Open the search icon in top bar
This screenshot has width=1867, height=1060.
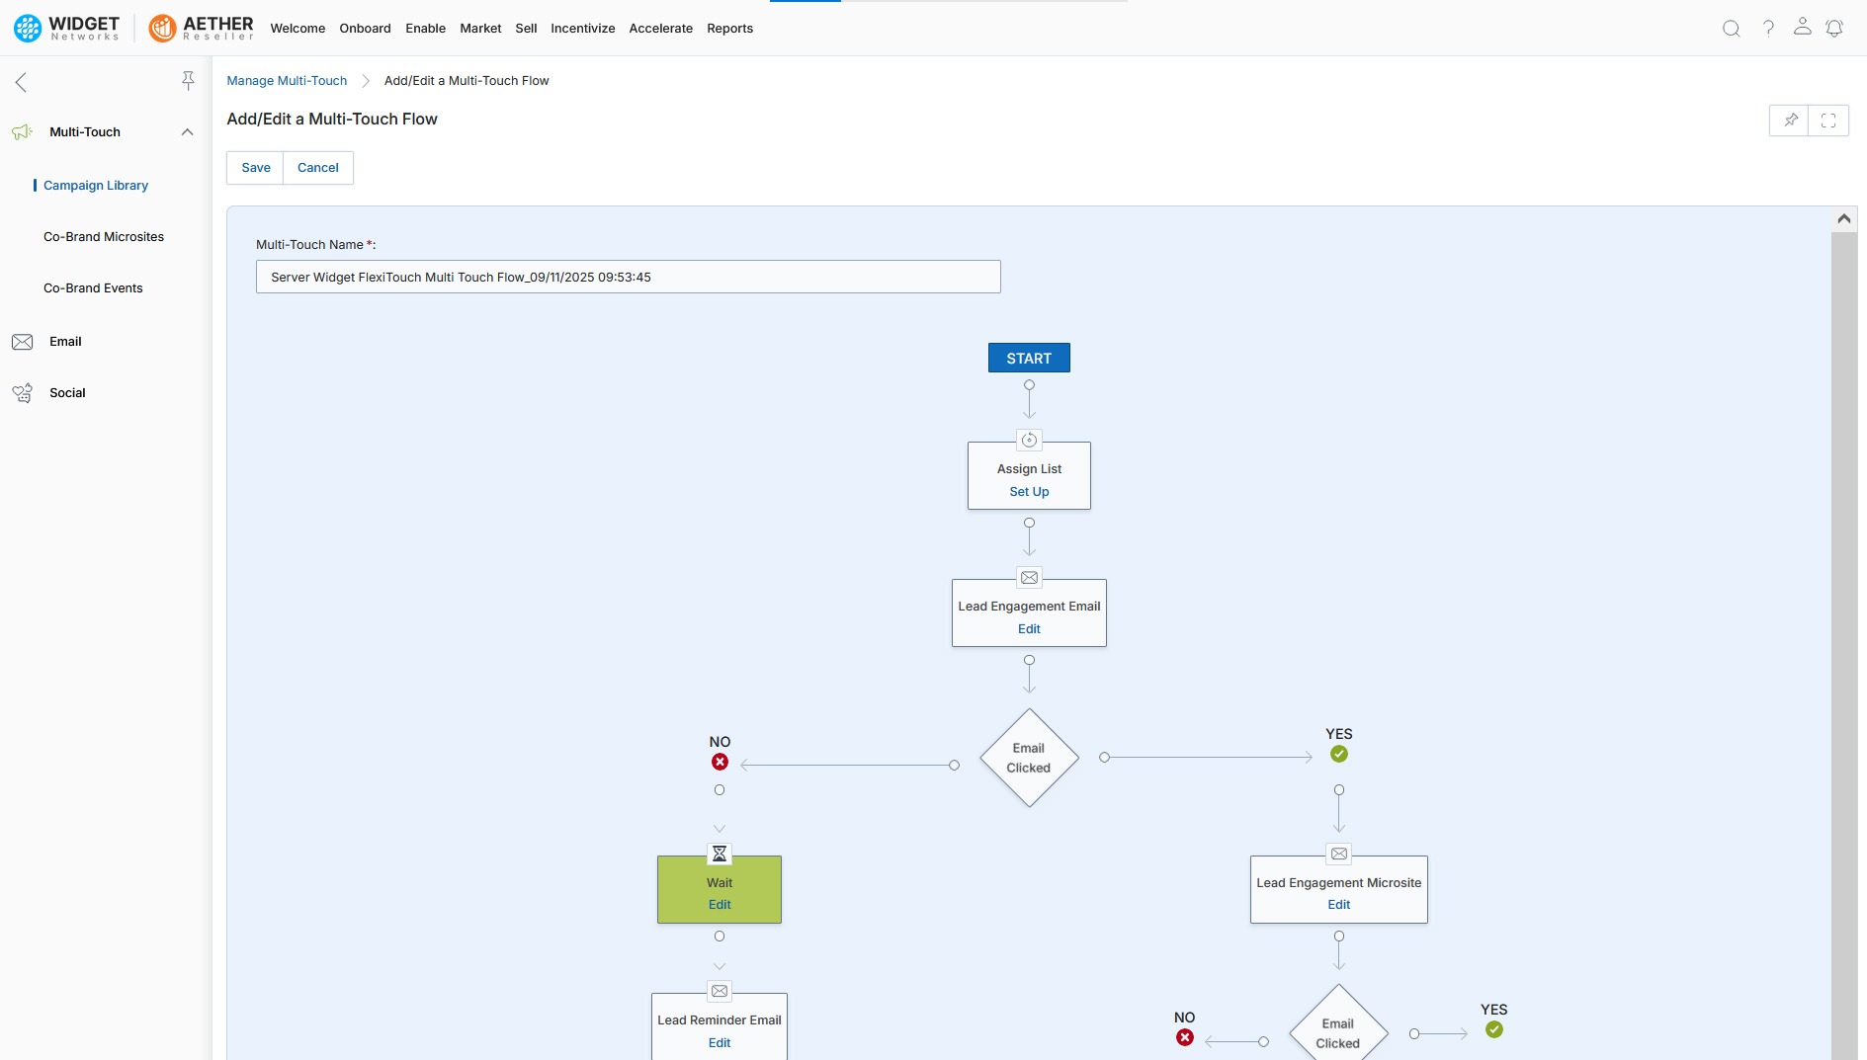coord(1731,29)
